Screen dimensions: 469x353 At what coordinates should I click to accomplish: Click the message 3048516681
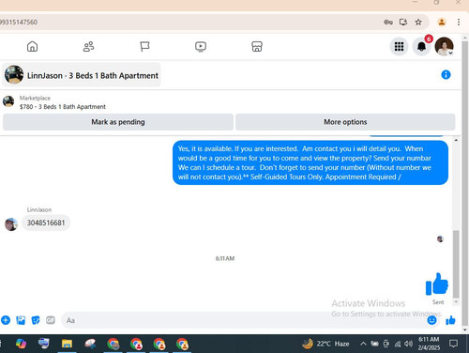tap(46, 223)
